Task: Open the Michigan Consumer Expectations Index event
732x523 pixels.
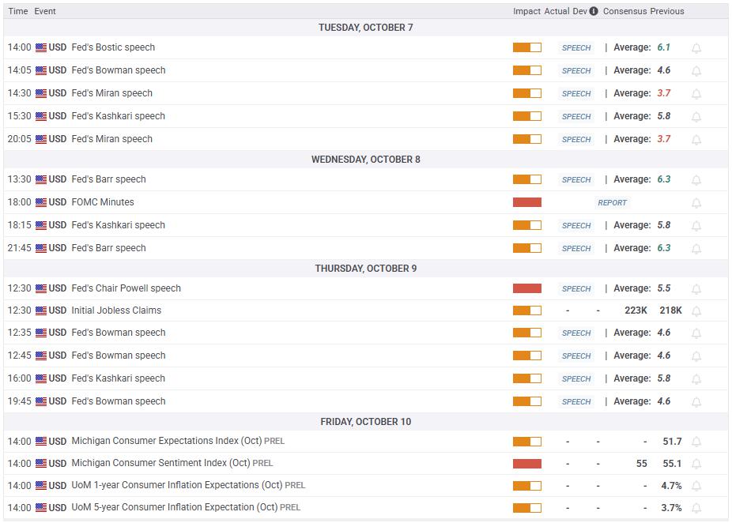Action: coord(166,441)
